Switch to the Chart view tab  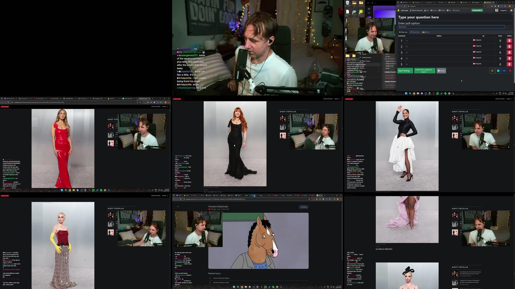pos(415,32)
